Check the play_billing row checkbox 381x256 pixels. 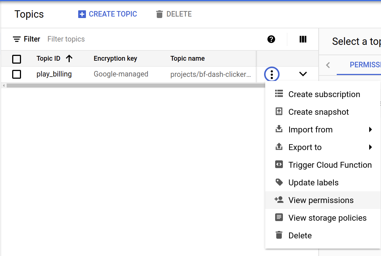[x=17, y=74]
